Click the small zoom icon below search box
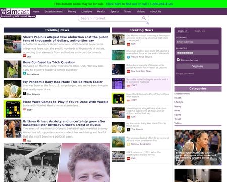This screenshot has height=182, width=227. [x=148, y=23]
